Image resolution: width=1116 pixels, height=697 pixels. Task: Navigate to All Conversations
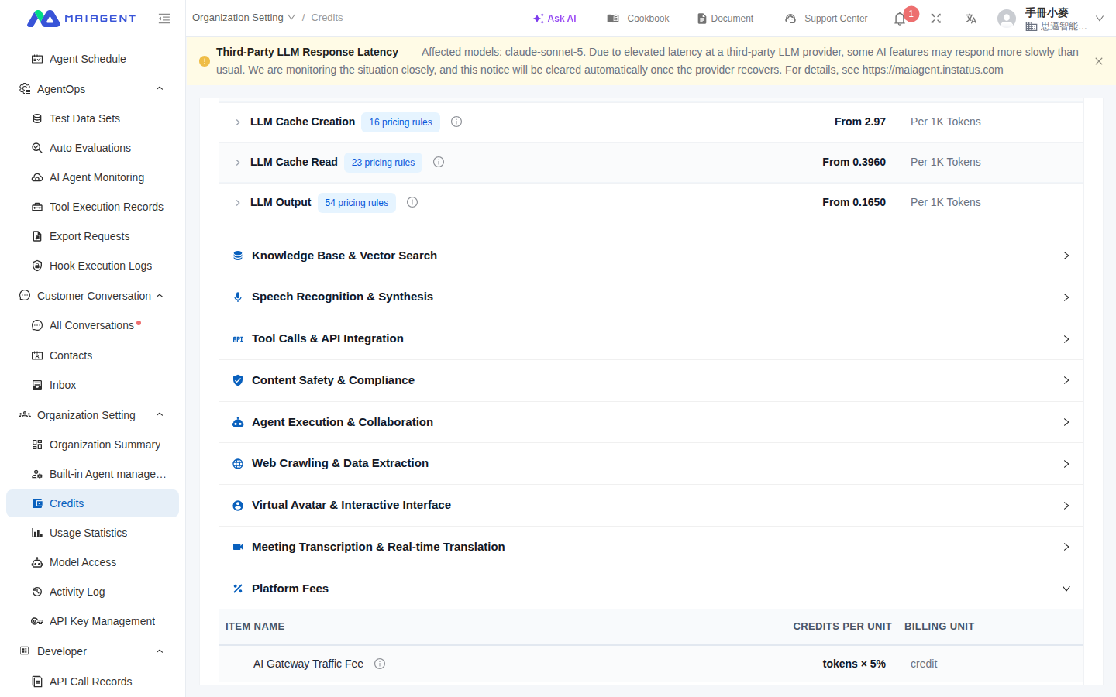click(92, 325)
